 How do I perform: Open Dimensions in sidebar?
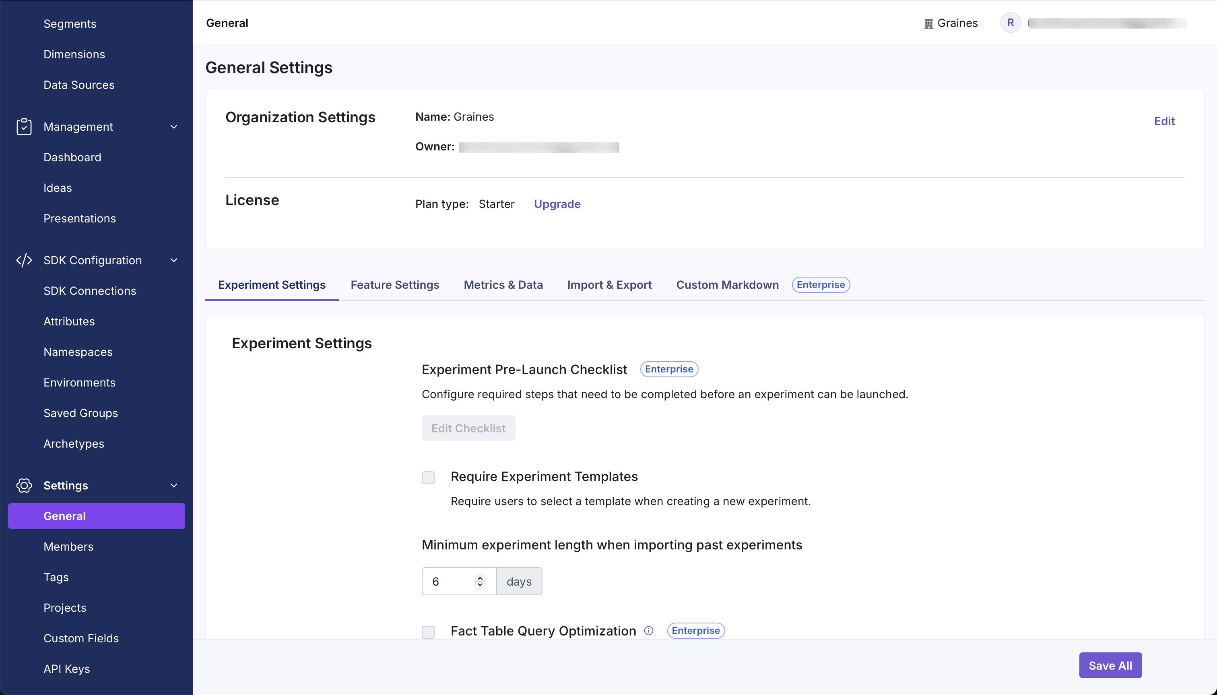(74, 54)
